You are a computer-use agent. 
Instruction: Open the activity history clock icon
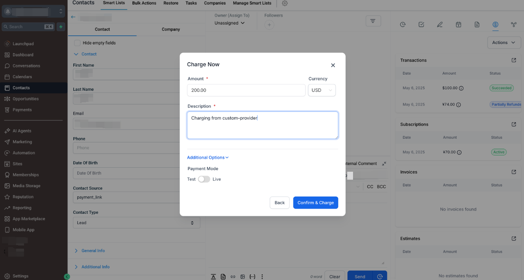tap(403, 25)
